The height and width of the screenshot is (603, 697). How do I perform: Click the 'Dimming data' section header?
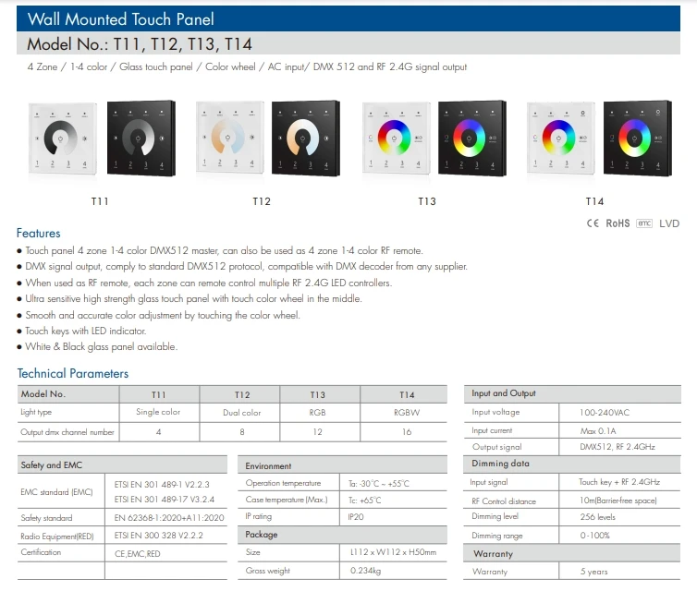pyautogui.click(x=500, y=464)
